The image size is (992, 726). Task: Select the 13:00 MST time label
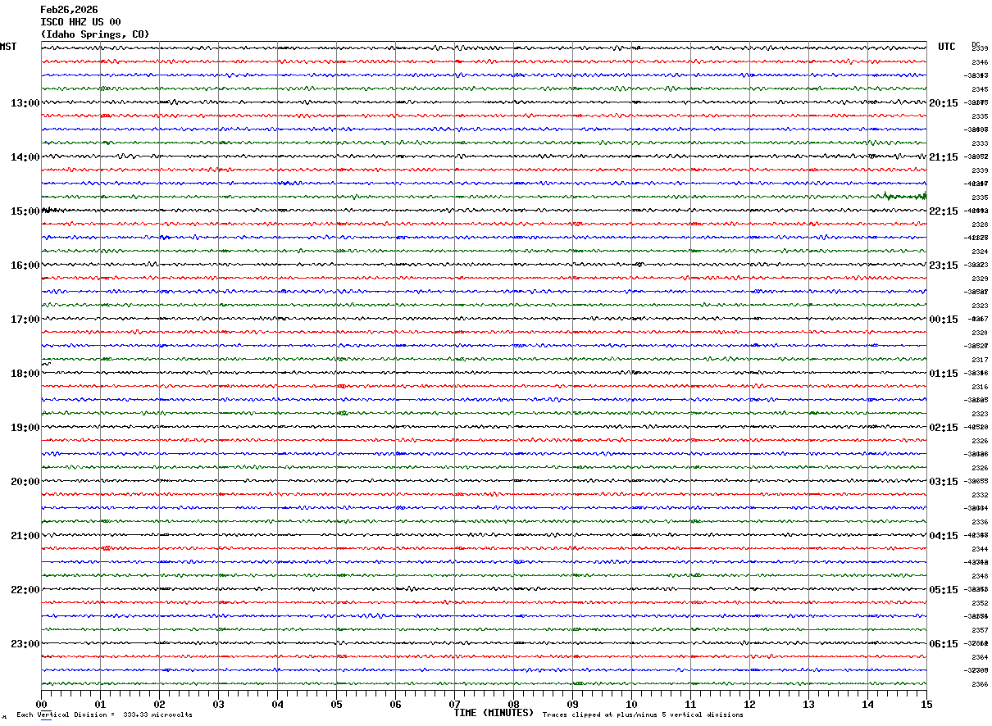[x=25, y=103]
